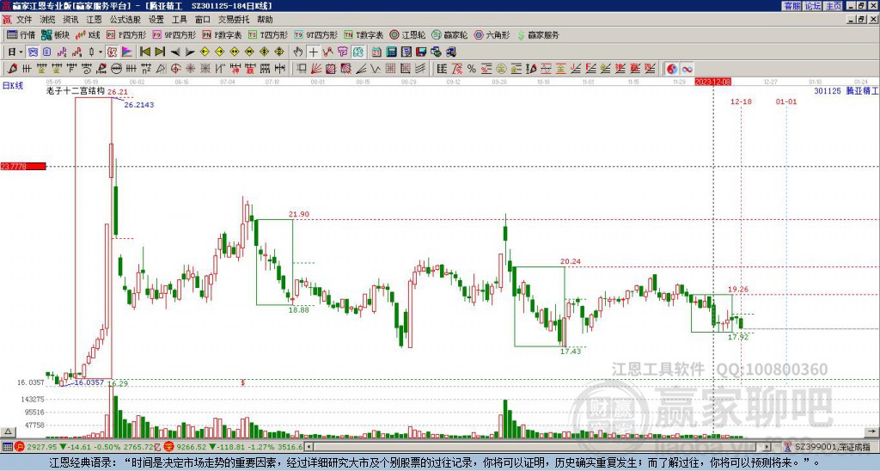Screen dimensions: 880x471
Task: Open the 赢家轮 wheel tool
Action: [449, 34]
